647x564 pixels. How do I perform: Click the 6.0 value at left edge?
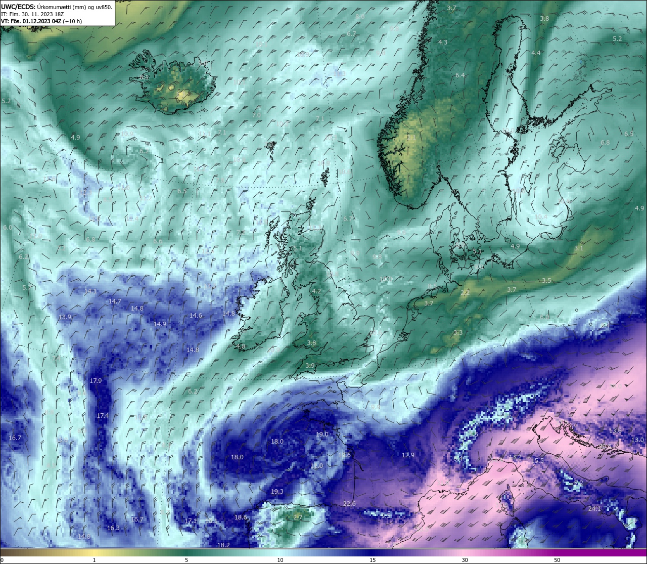click(x=7, y=228)
